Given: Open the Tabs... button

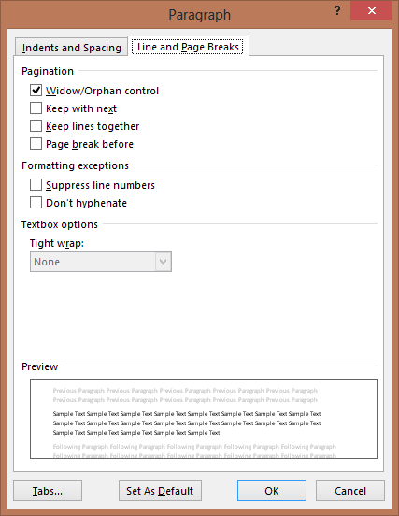Looking at the screenshot, I should click(48, 491).
